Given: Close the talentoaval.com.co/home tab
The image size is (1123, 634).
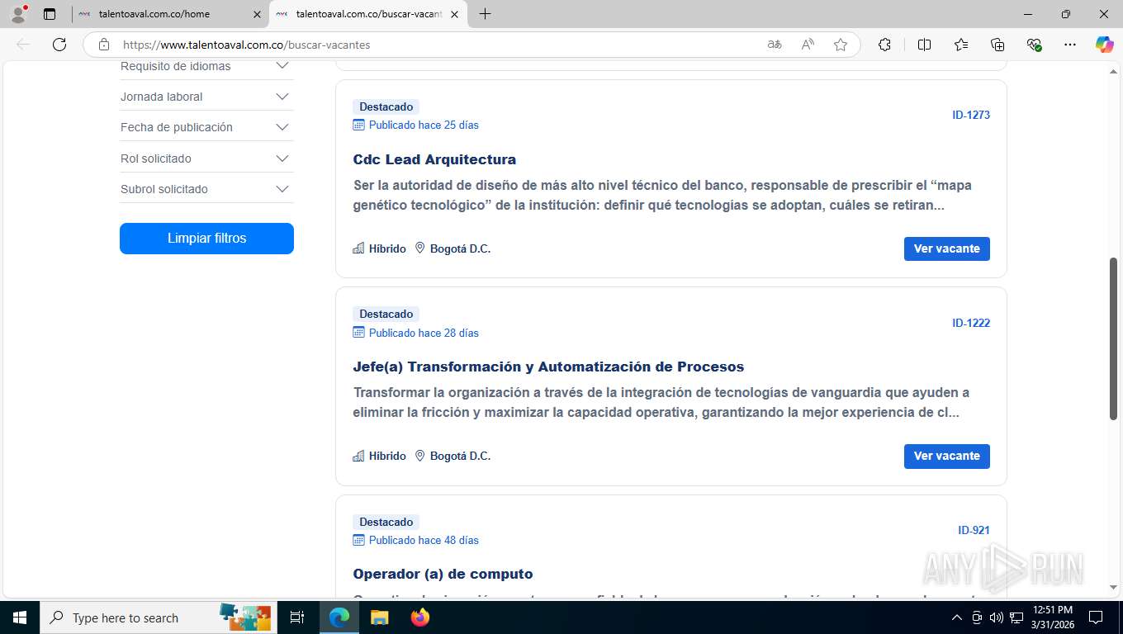Looking at the screenshot, I should click(x=257, y=14).
